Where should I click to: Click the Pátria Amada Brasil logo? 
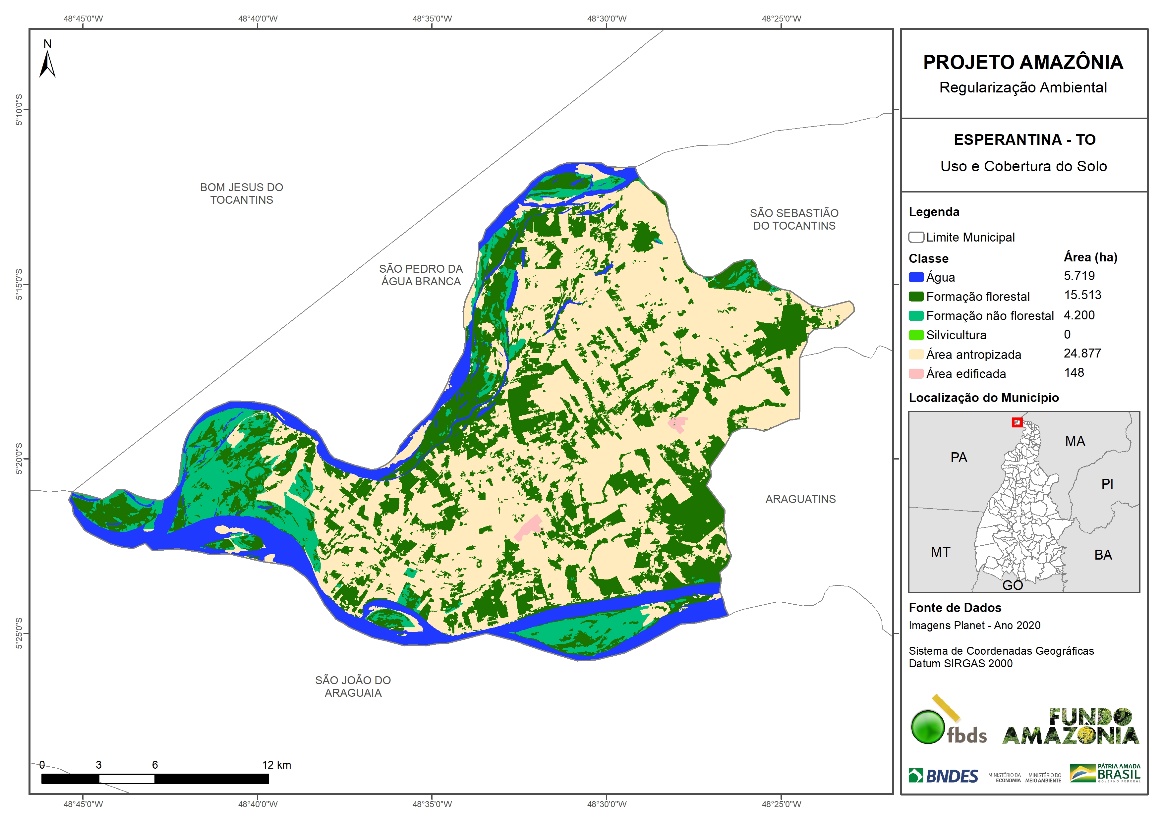point(1105,773)
